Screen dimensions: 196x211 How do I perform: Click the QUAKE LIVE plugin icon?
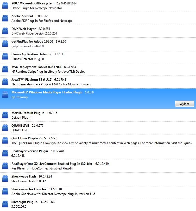(x=5, y=128)
